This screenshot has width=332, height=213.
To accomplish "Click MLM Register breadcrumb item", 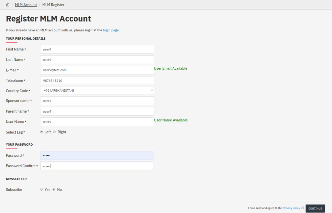I will point(53,5).
